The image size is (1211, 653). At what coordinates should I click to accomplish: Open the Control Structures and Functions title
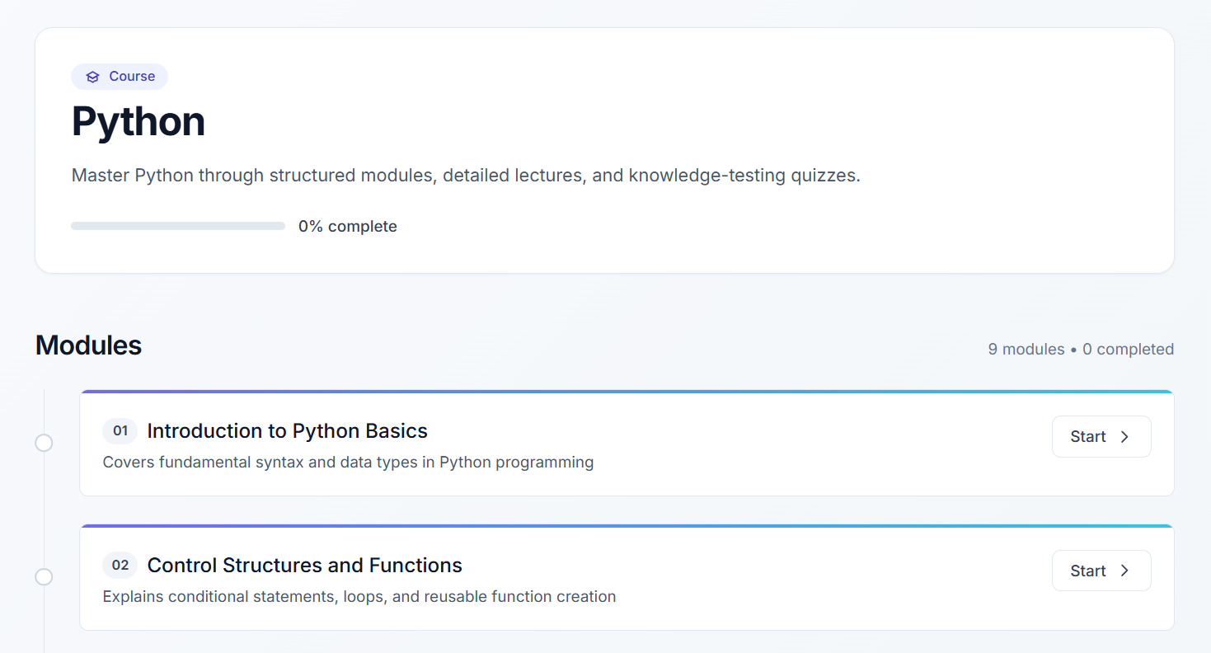click(x=304, y=566)
